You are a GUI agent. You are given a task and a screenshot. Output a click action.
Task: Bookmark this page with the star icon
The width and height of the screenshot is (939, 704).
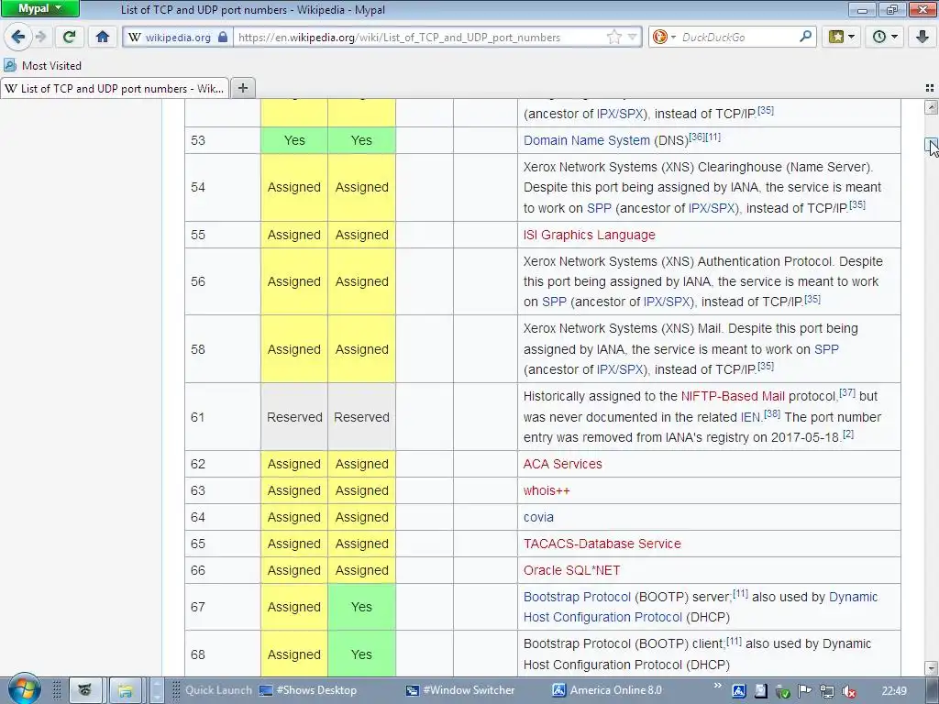coord(613,37)
